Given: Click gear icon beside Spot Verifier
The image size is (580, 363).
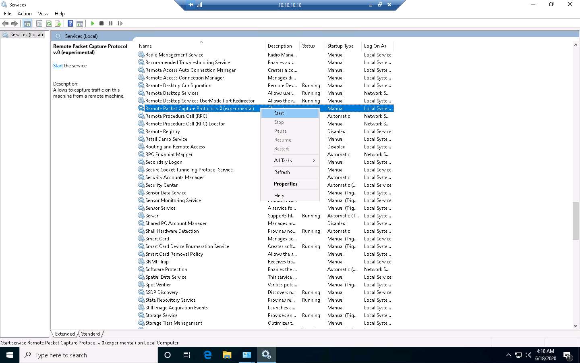Looking at the screenshot, I should pos(141,284).
